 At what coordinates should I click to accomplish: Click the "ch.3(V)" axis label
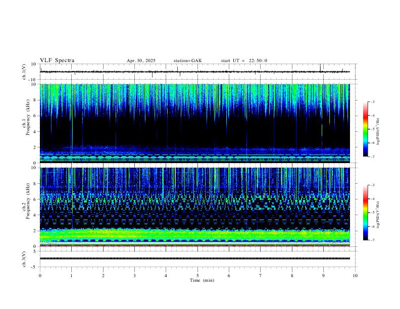[24, 259]
